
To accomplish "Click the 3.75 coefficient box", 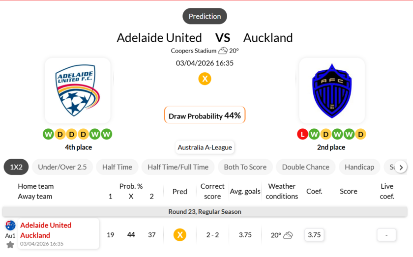I will pos(314,235).
